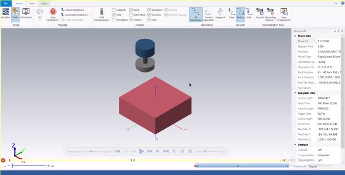Viewport: 345px width, 175px height.
Task: Toggle the Fixtures checkbox
Action: point(131,20)
